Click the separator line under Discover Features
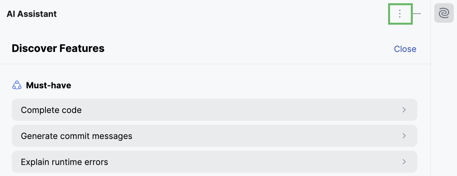 point(215,64)
